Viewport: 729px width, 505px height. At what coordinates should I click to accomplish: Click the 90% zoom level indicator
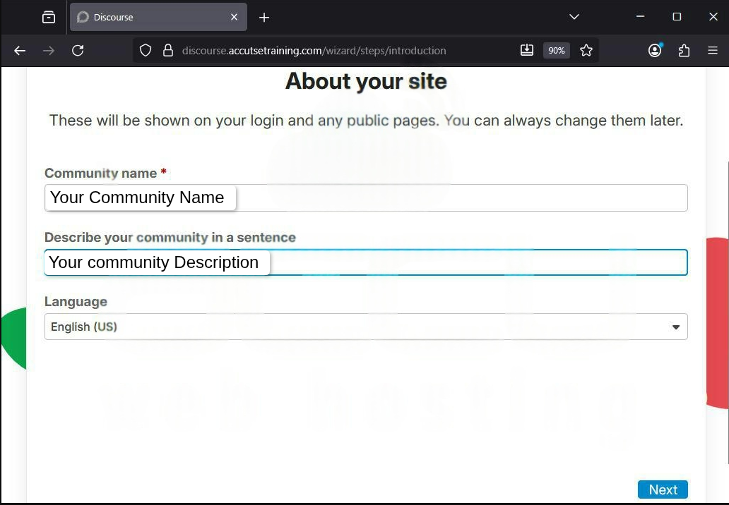click(556, 50)
